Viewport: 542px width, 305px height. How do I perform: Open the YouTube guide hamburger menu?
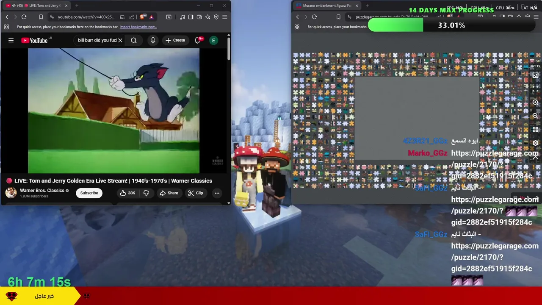pos(11,40)
